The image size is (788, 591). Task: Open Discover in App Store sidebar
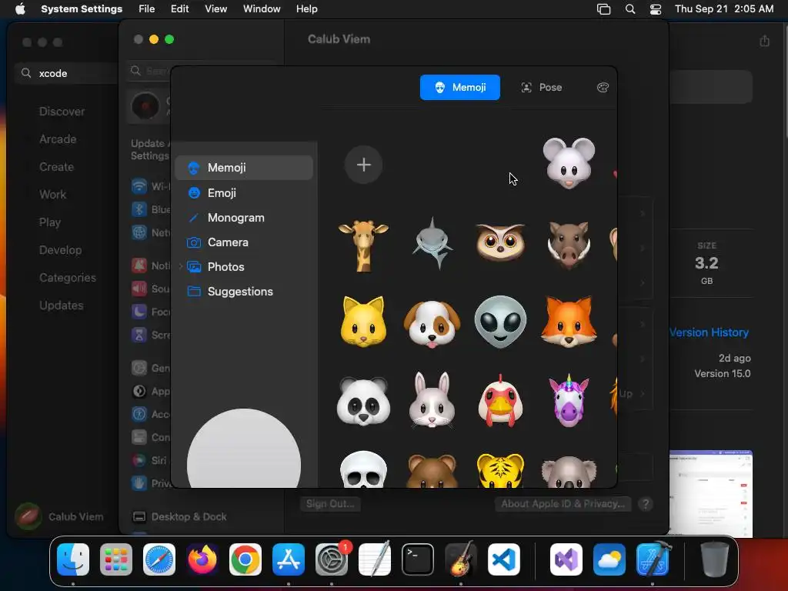[62, 112]
